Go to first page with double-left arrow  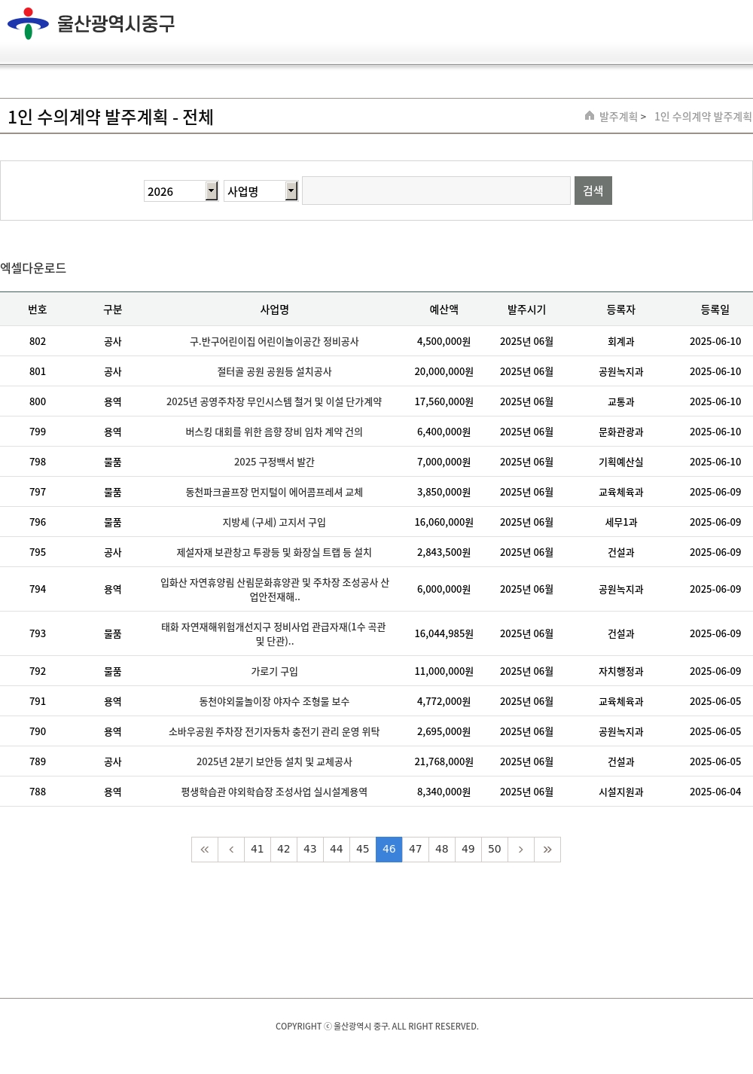click(x=205, y=850)
